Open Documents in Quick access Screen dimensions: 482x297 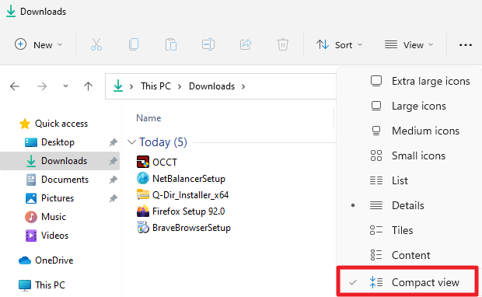click(65, 180)
